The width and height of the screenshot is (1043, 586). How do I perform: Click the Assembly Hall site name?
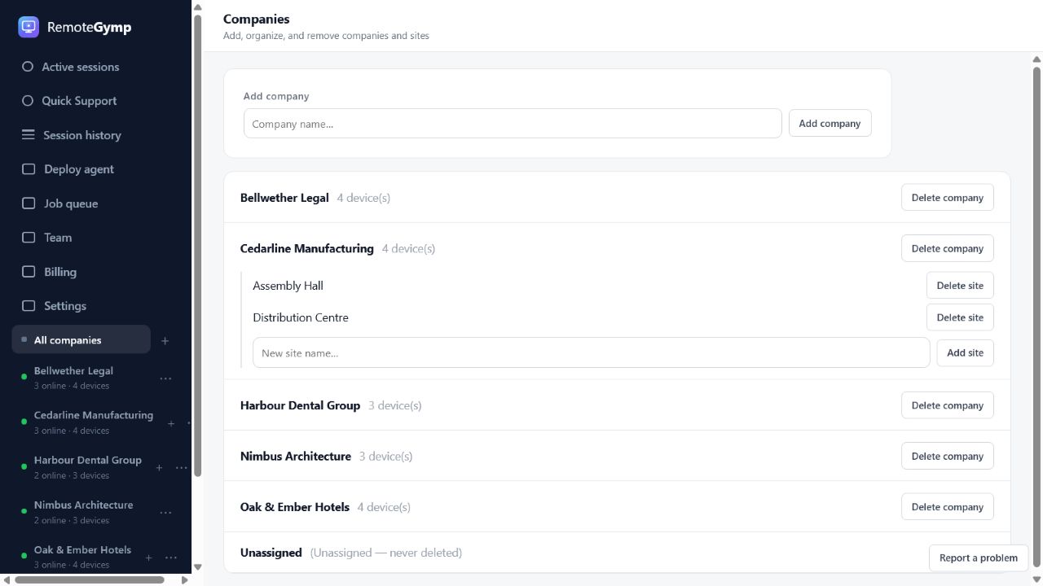(288, 286)
